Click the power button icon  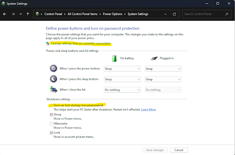pos(54,69)
